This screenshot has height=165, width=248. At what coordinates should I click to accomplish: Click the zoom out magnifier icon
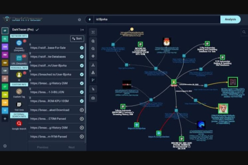pyautogui.click(x=93, y=48)
